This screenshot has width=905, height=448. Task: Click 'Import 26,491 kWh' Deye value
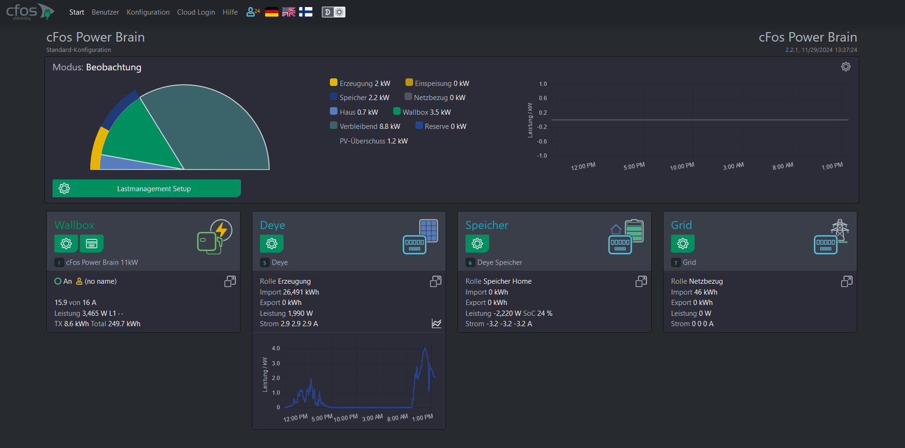click(x=289, y=292)
